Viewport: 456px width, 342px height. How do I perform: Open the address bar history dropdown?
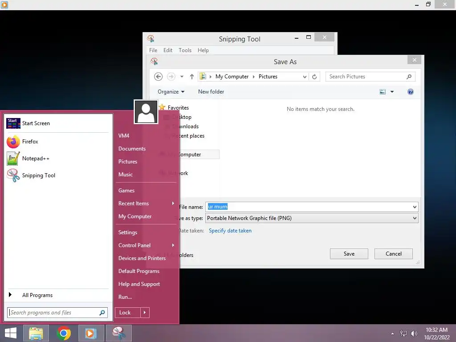(x=305, y=77)
